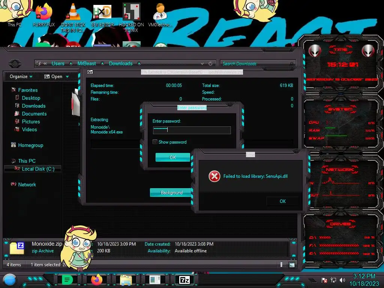Screen dimensions: 384x288
Task: Click Users in the address path
Action: (x=58, y=64)
